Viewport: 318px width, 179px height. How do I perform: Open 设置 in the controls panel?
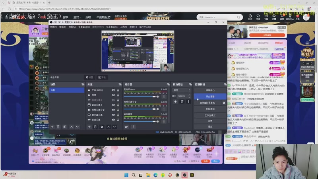[x=210, y=121]
